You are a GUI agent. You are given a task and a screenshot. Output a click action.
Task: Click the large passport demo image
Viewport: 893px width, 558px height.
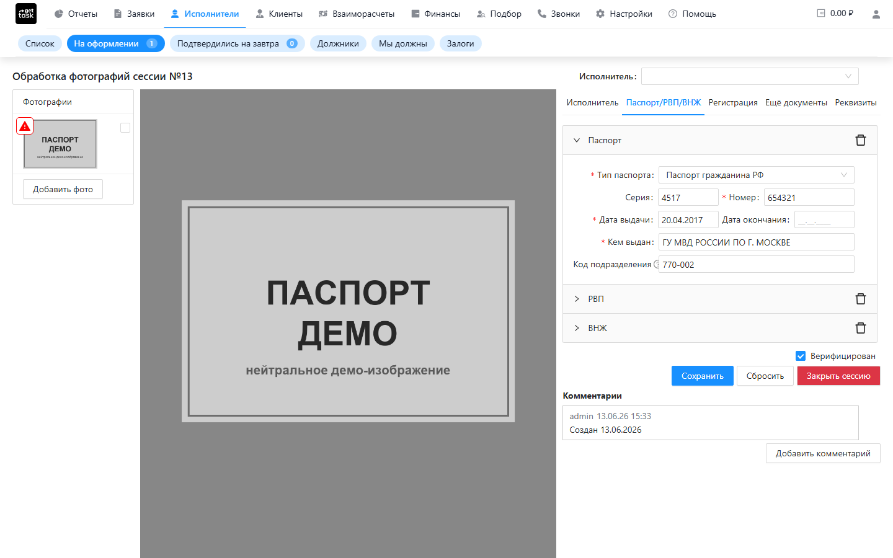(x=348, y=311)
